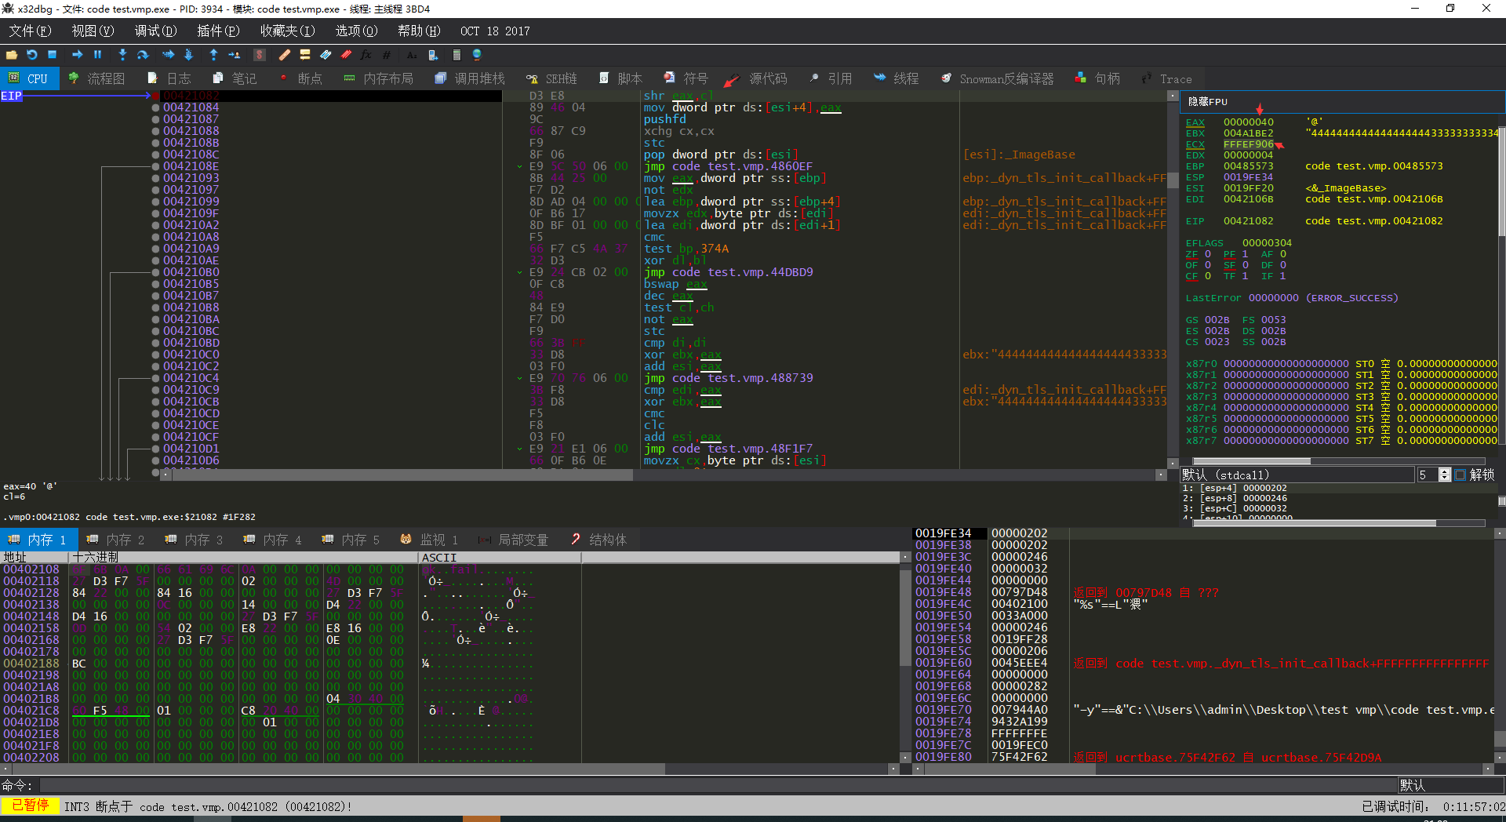Screen dimensions: 1506x822
Task: Click the Functions fx toolbar icon
Action: [x=366, y=55]
